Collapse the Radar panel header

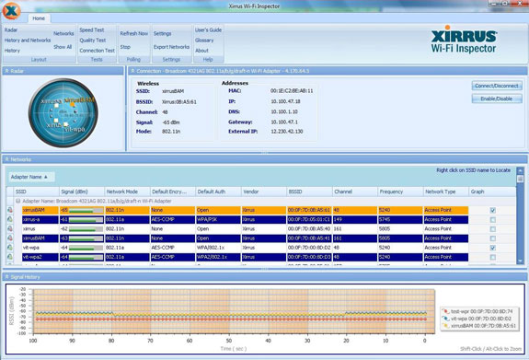6,71
